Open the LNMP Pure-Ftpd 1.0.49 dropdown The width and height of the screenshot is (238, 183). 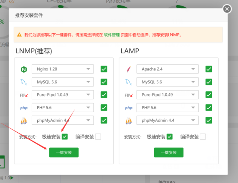coord(63,95)
